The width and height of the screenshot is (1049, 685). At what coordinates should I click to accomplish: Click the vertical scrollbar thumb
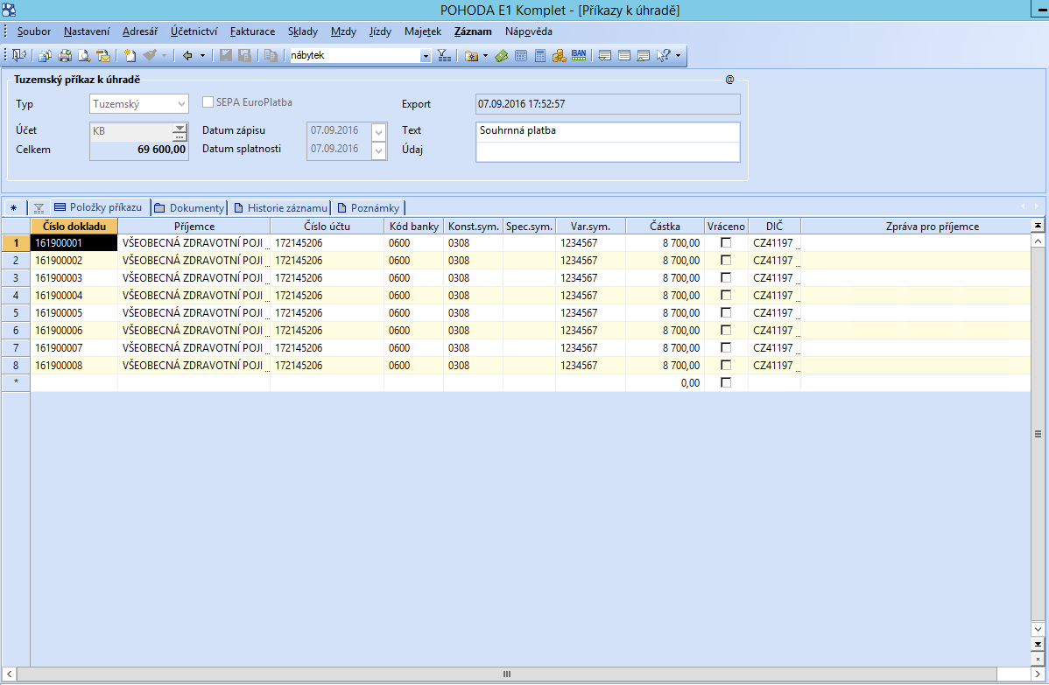[1038, 435]
